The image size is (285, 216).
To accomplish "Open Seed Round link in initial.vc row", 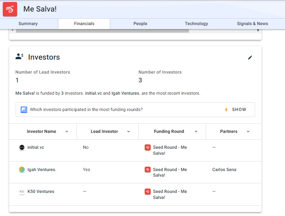I will 170,150.
